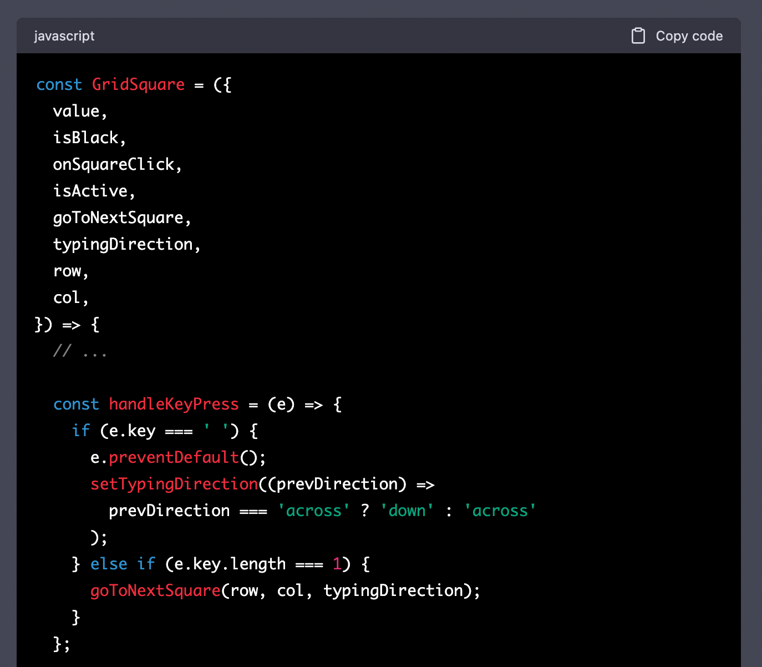Click the "e.key === ' '" condition
Screen dimensions: 762x667
[x=169, y=431]
